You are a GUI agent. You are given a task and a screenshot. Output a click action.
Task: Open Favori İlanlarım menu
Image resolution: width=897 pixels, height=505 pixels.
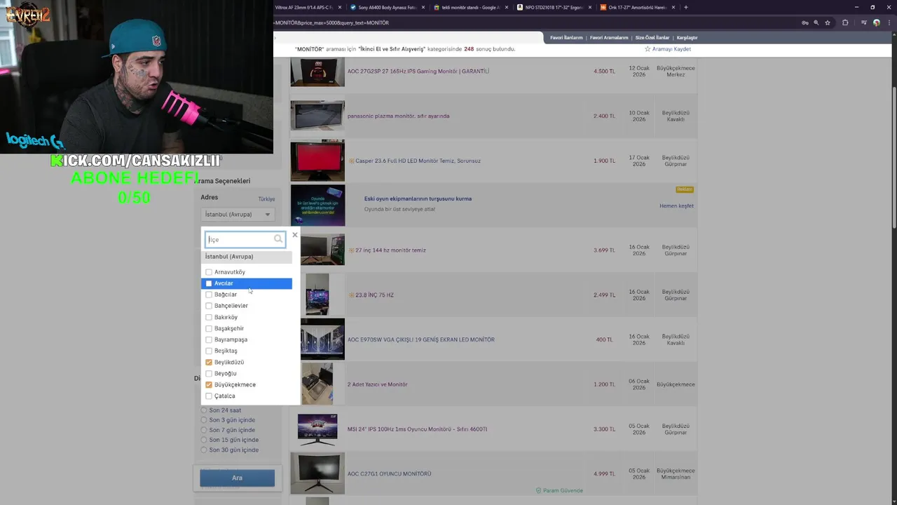point(566,38)
